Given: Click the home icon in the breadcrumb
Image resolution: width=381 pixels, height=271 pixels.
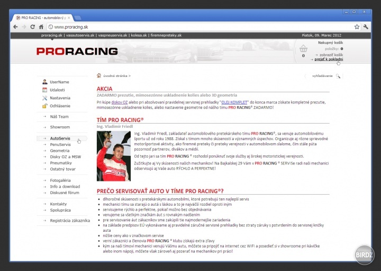Looking at the screenshot, I should coord(99,75).
